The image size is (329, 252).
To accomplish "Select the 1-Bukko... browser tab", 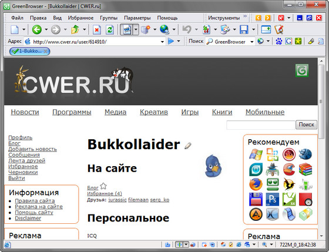I will point(29,51).
